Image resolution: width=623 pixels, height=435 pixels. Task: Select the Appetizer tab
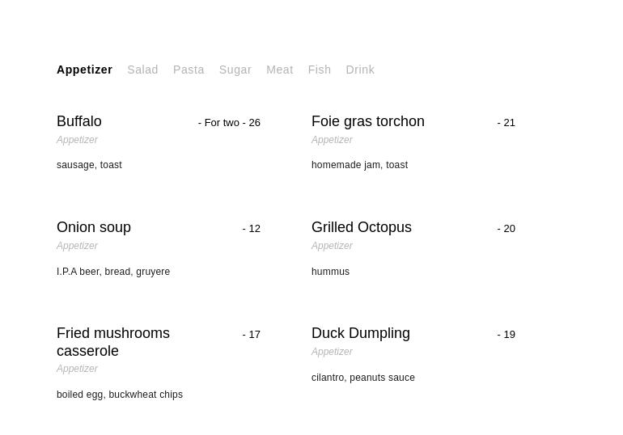(84, 70)
